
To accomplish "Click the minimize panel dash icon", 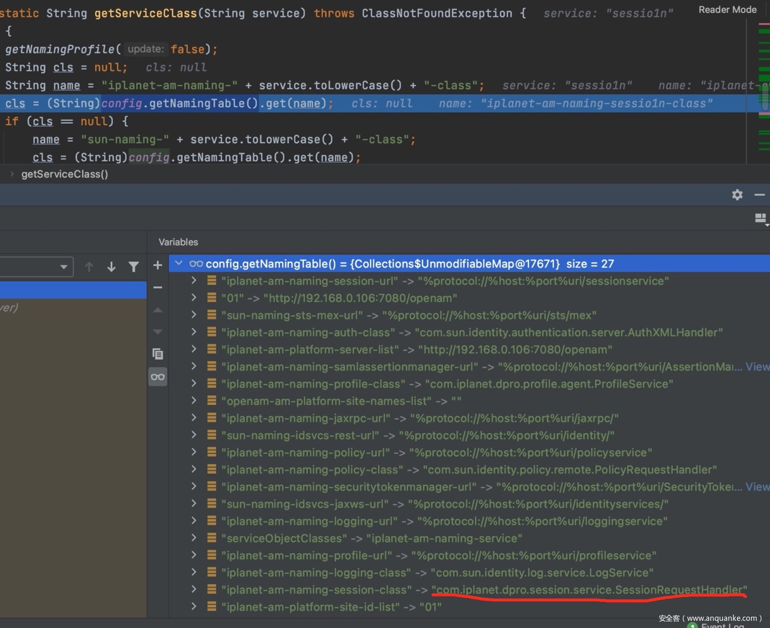I will coord(759,195).
